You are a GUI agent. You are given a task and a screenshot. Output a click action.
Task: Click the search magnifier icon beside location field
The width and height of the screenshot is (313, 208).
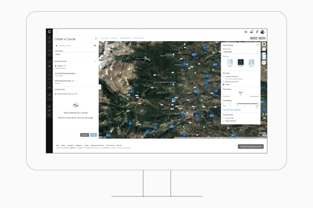click(95, 45)
